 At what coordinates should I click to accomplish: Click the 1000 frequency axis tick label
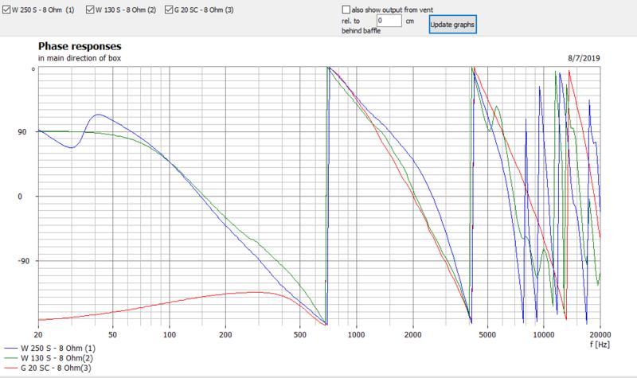pyautogui.click(x=354, y=336)
